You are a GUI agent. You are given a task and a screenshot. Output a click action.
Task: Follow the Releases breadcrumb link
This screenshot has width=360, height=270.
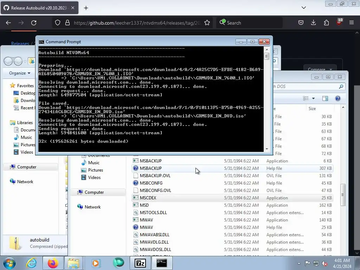point(20,43)
